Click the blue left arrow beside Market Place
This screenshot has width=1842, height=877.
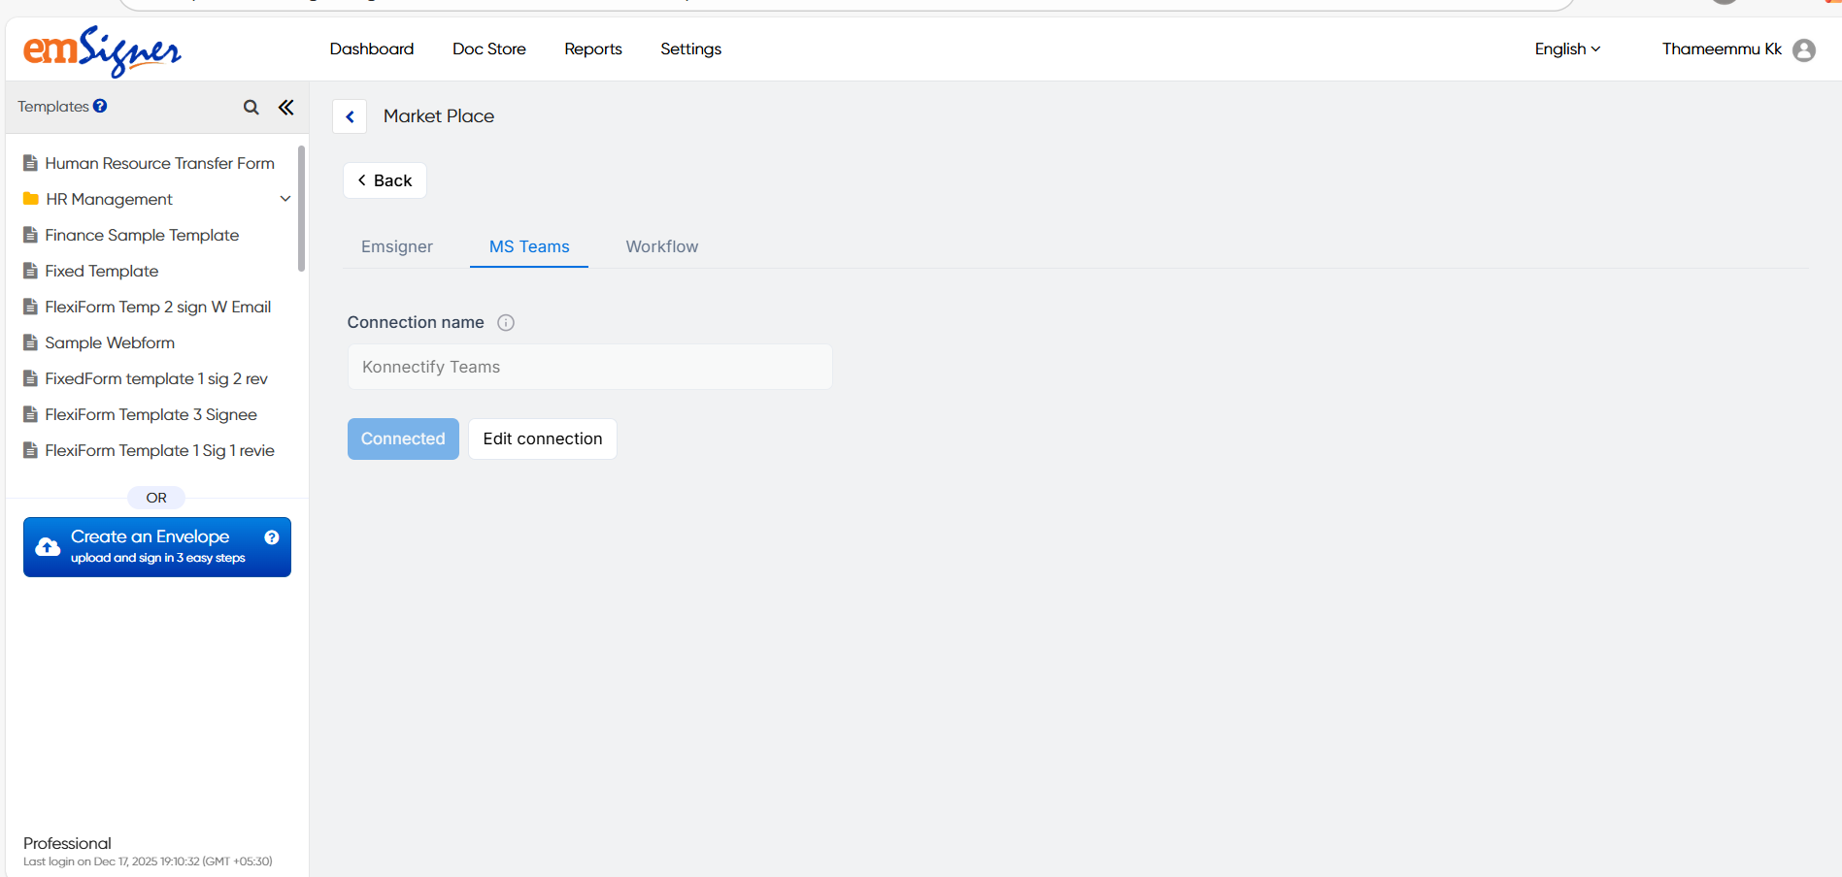tap(350, 116)
